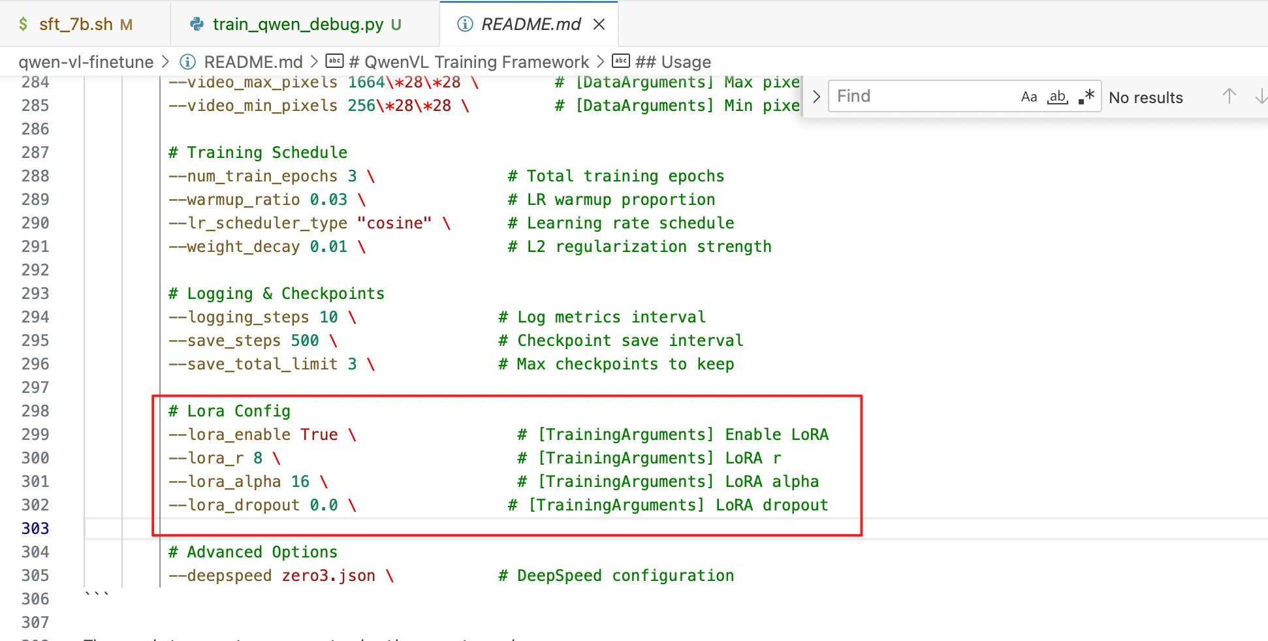
Task: Select '# QwenVL Training Framework' breadcrumb
Action: click(469, 62)
